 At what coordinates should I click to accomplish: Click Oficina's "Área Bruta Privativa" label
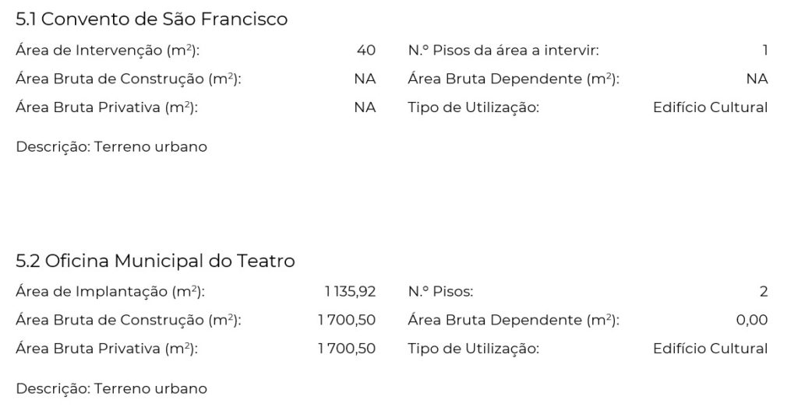[107, 349]
